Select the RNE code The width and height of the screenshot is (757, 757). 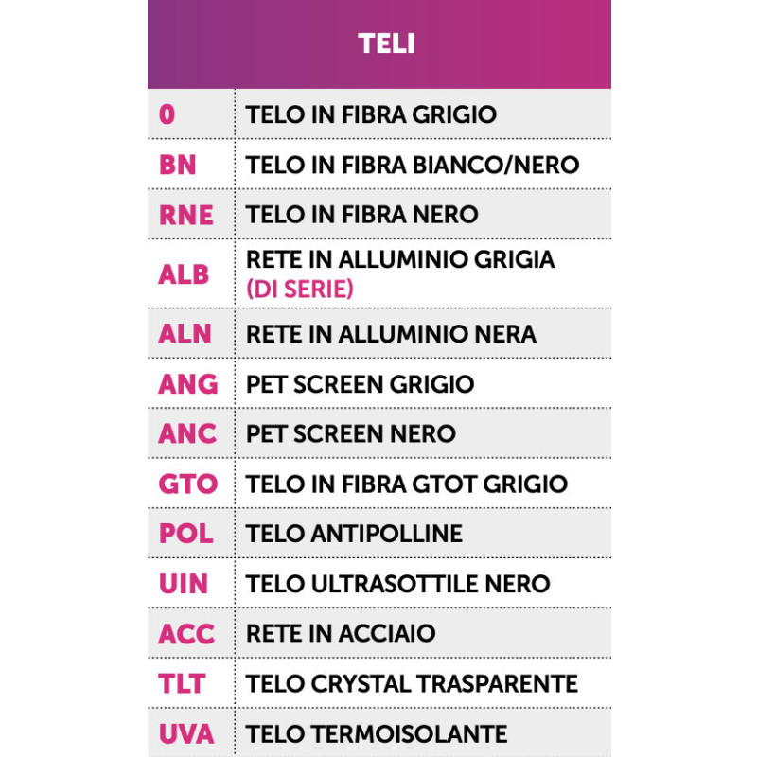(186, 215)
